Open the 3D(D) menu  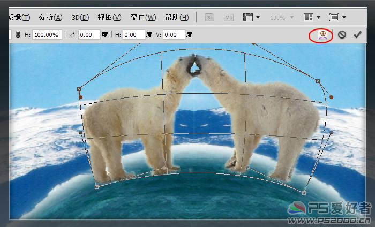coord(80,18)
